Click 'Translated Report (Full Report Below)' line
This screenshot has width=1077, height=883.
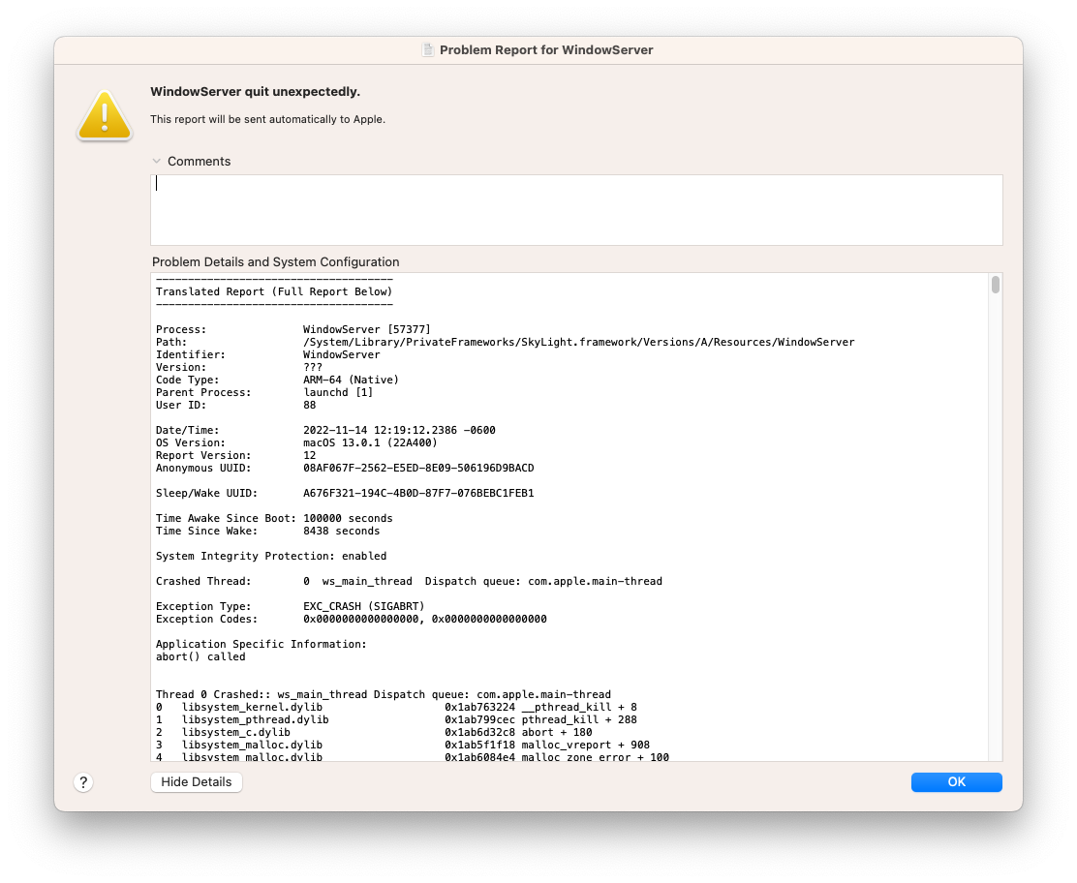coord(274,291)
